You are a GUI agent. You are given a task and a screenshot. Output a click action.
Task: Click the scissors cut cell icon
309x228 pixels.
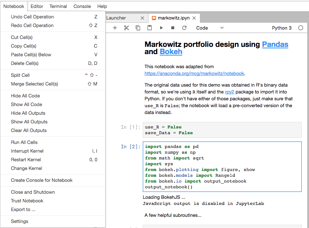click(x=126, y=28)
